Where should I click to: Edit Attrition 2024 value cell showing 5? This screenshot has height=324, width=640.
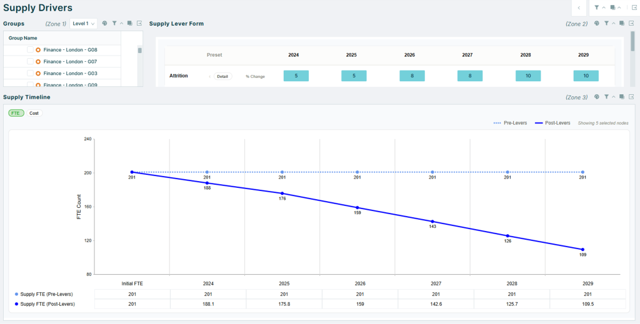296,76
